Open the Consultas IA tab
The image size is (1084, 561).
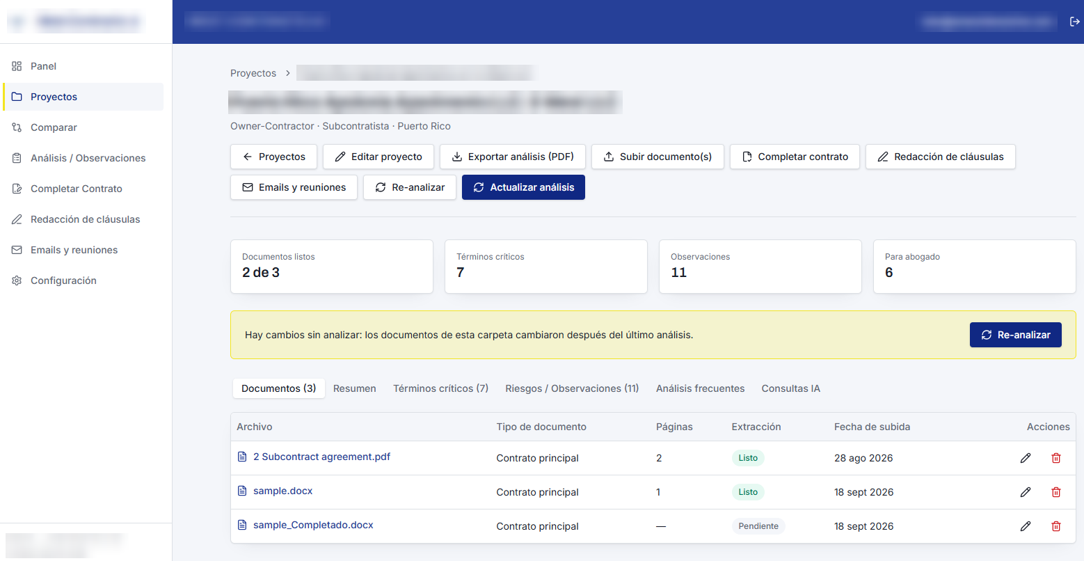click(791, 388)
